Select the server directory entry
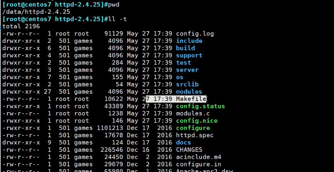This screenshot has height=172, width=334. (187, 70)
